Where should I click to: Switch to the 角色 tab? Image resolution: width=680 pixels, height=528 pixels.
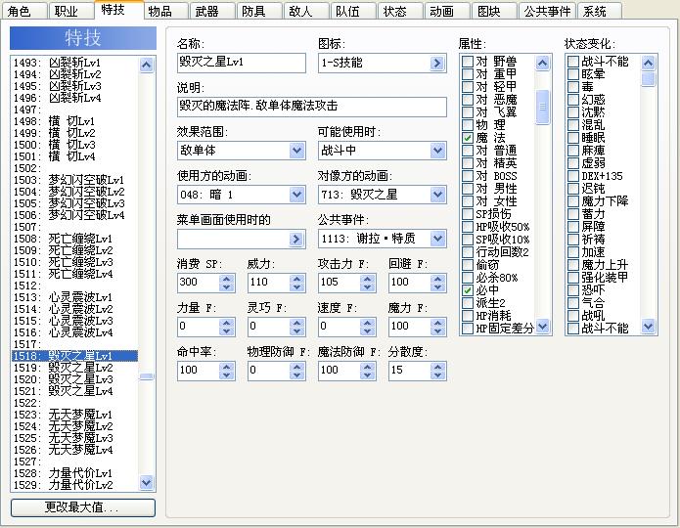(24, 11)
